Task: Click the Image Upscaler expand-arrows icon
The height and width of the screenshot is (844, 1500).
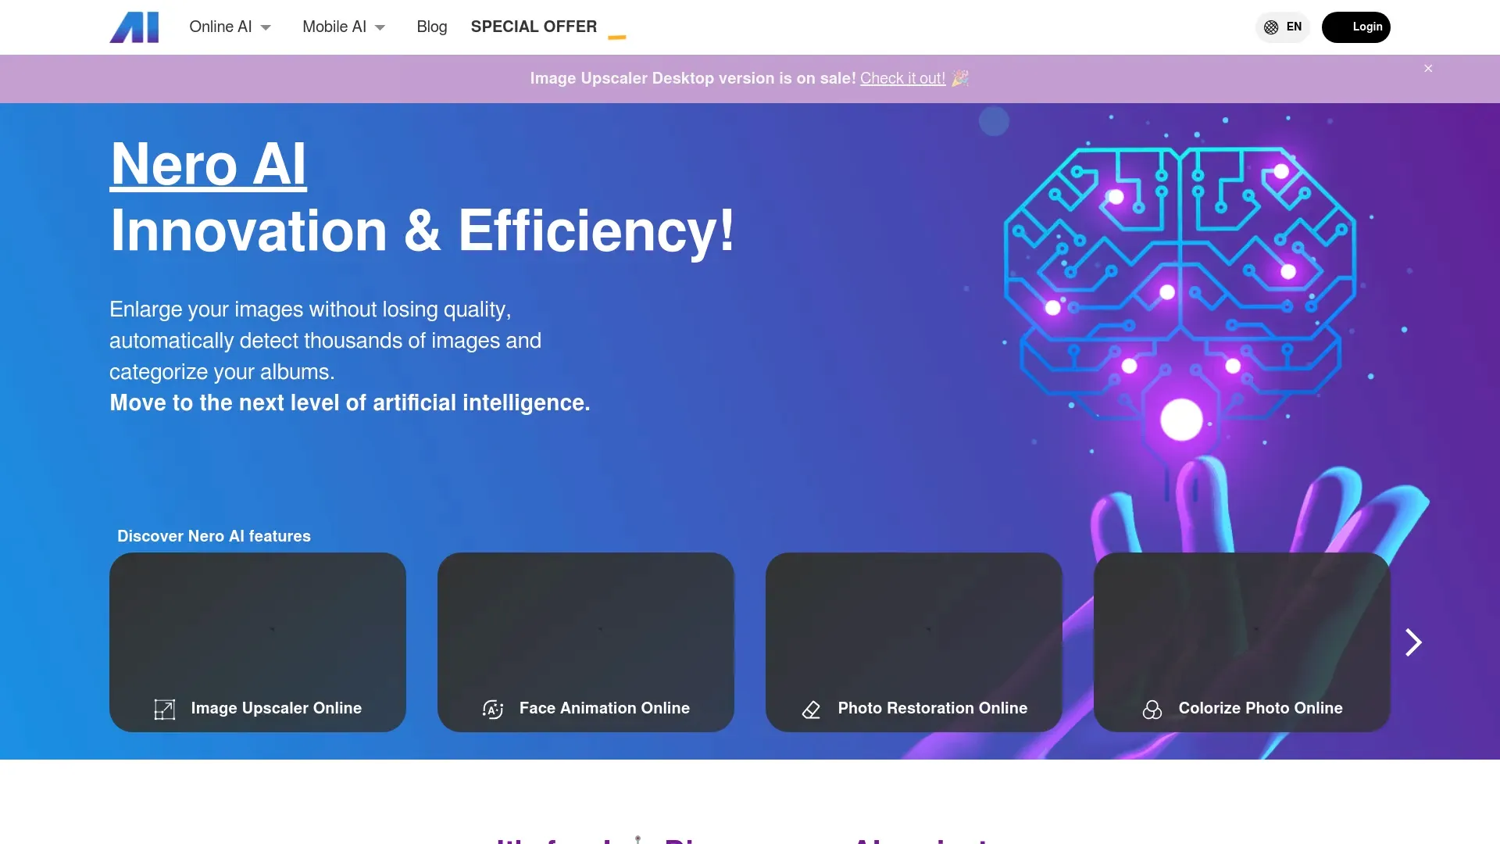Action: [x=165, y=709]
